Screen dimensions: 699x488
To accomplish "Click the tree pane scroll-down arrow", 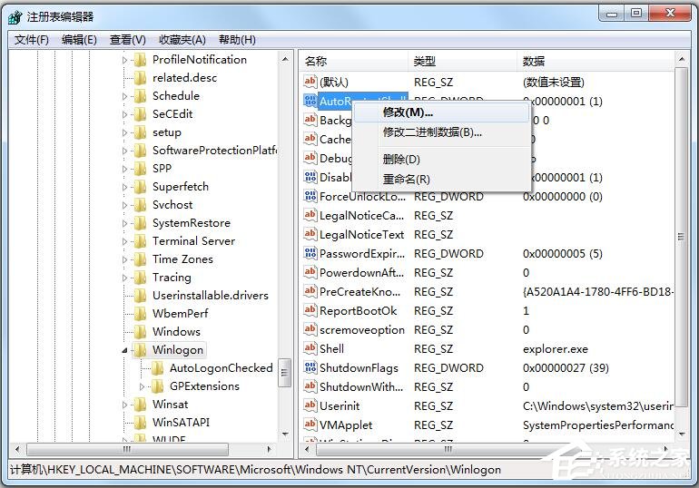I will (285, 434).
